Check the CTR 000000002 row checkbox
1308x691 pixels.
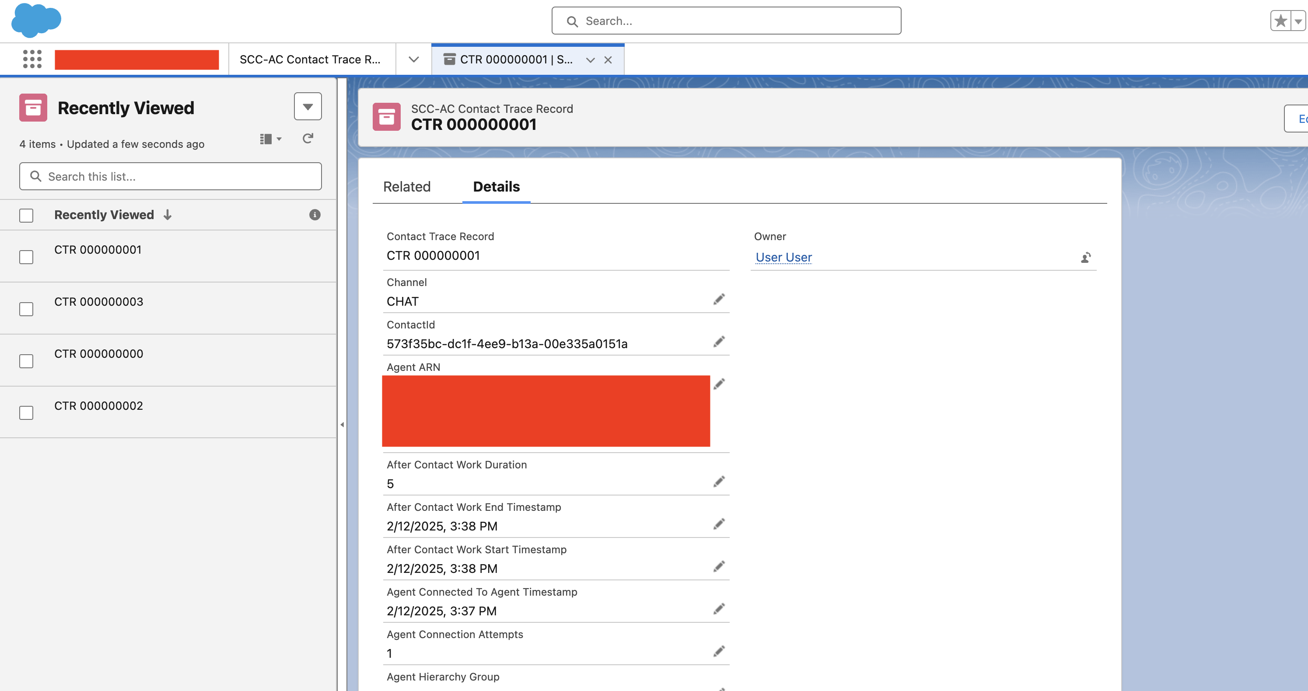[x=26, y=413]
